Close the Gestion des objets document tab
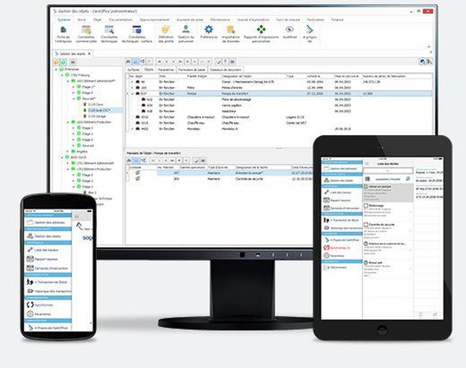 pyautogui.click(x=89, y=54)
